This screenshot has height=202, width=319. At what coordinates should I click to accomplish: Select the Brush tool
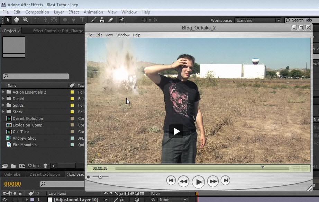(93, 20)
